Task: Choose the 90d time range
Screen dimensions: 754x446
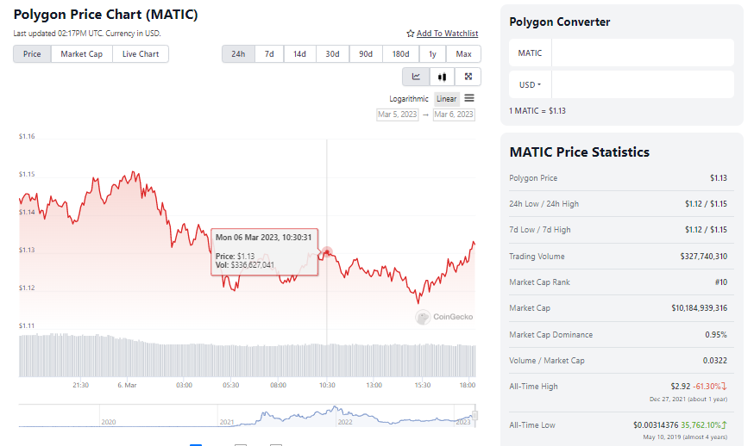Action: click(366, 53)
